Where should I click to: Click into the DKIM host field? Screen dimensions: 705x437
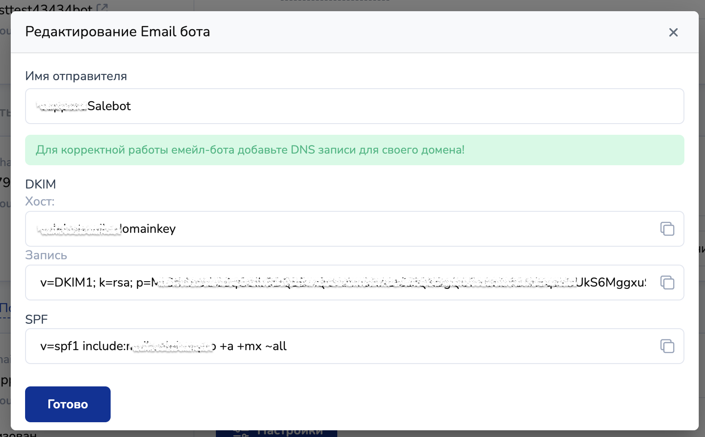point(340,229)
